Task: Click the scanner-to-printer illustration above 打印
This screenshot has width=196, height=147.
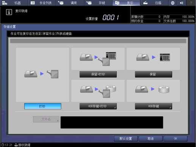Action: (x=42, y=75)
